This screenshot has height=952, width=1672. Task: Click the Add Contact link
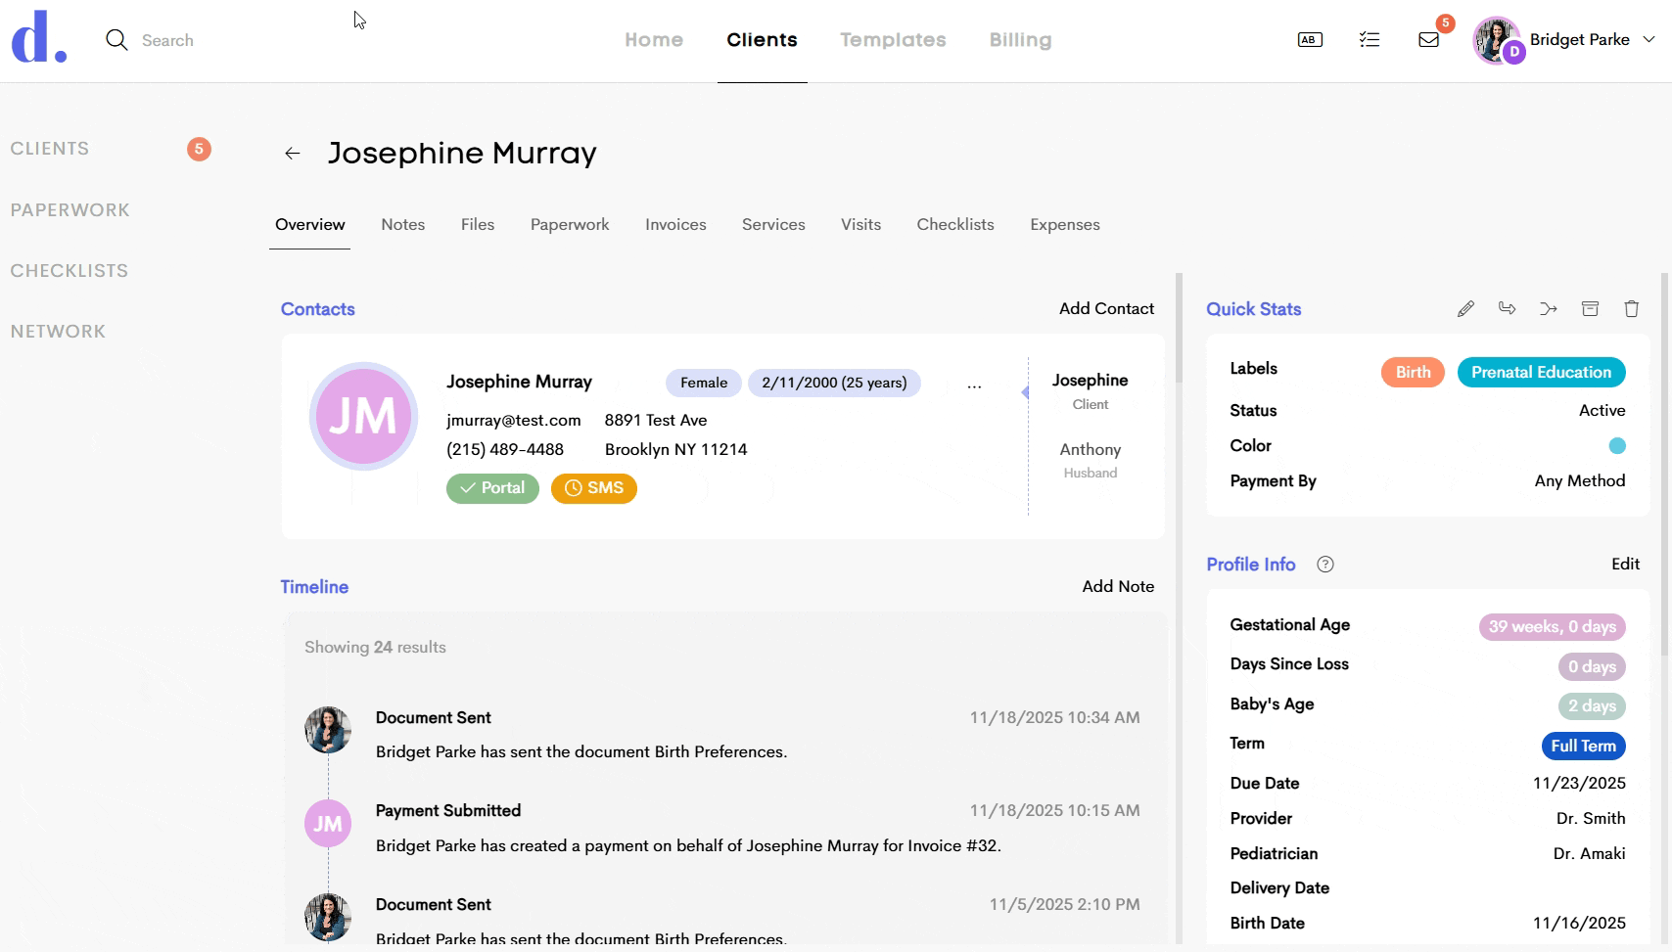[x=1106, y=309]
